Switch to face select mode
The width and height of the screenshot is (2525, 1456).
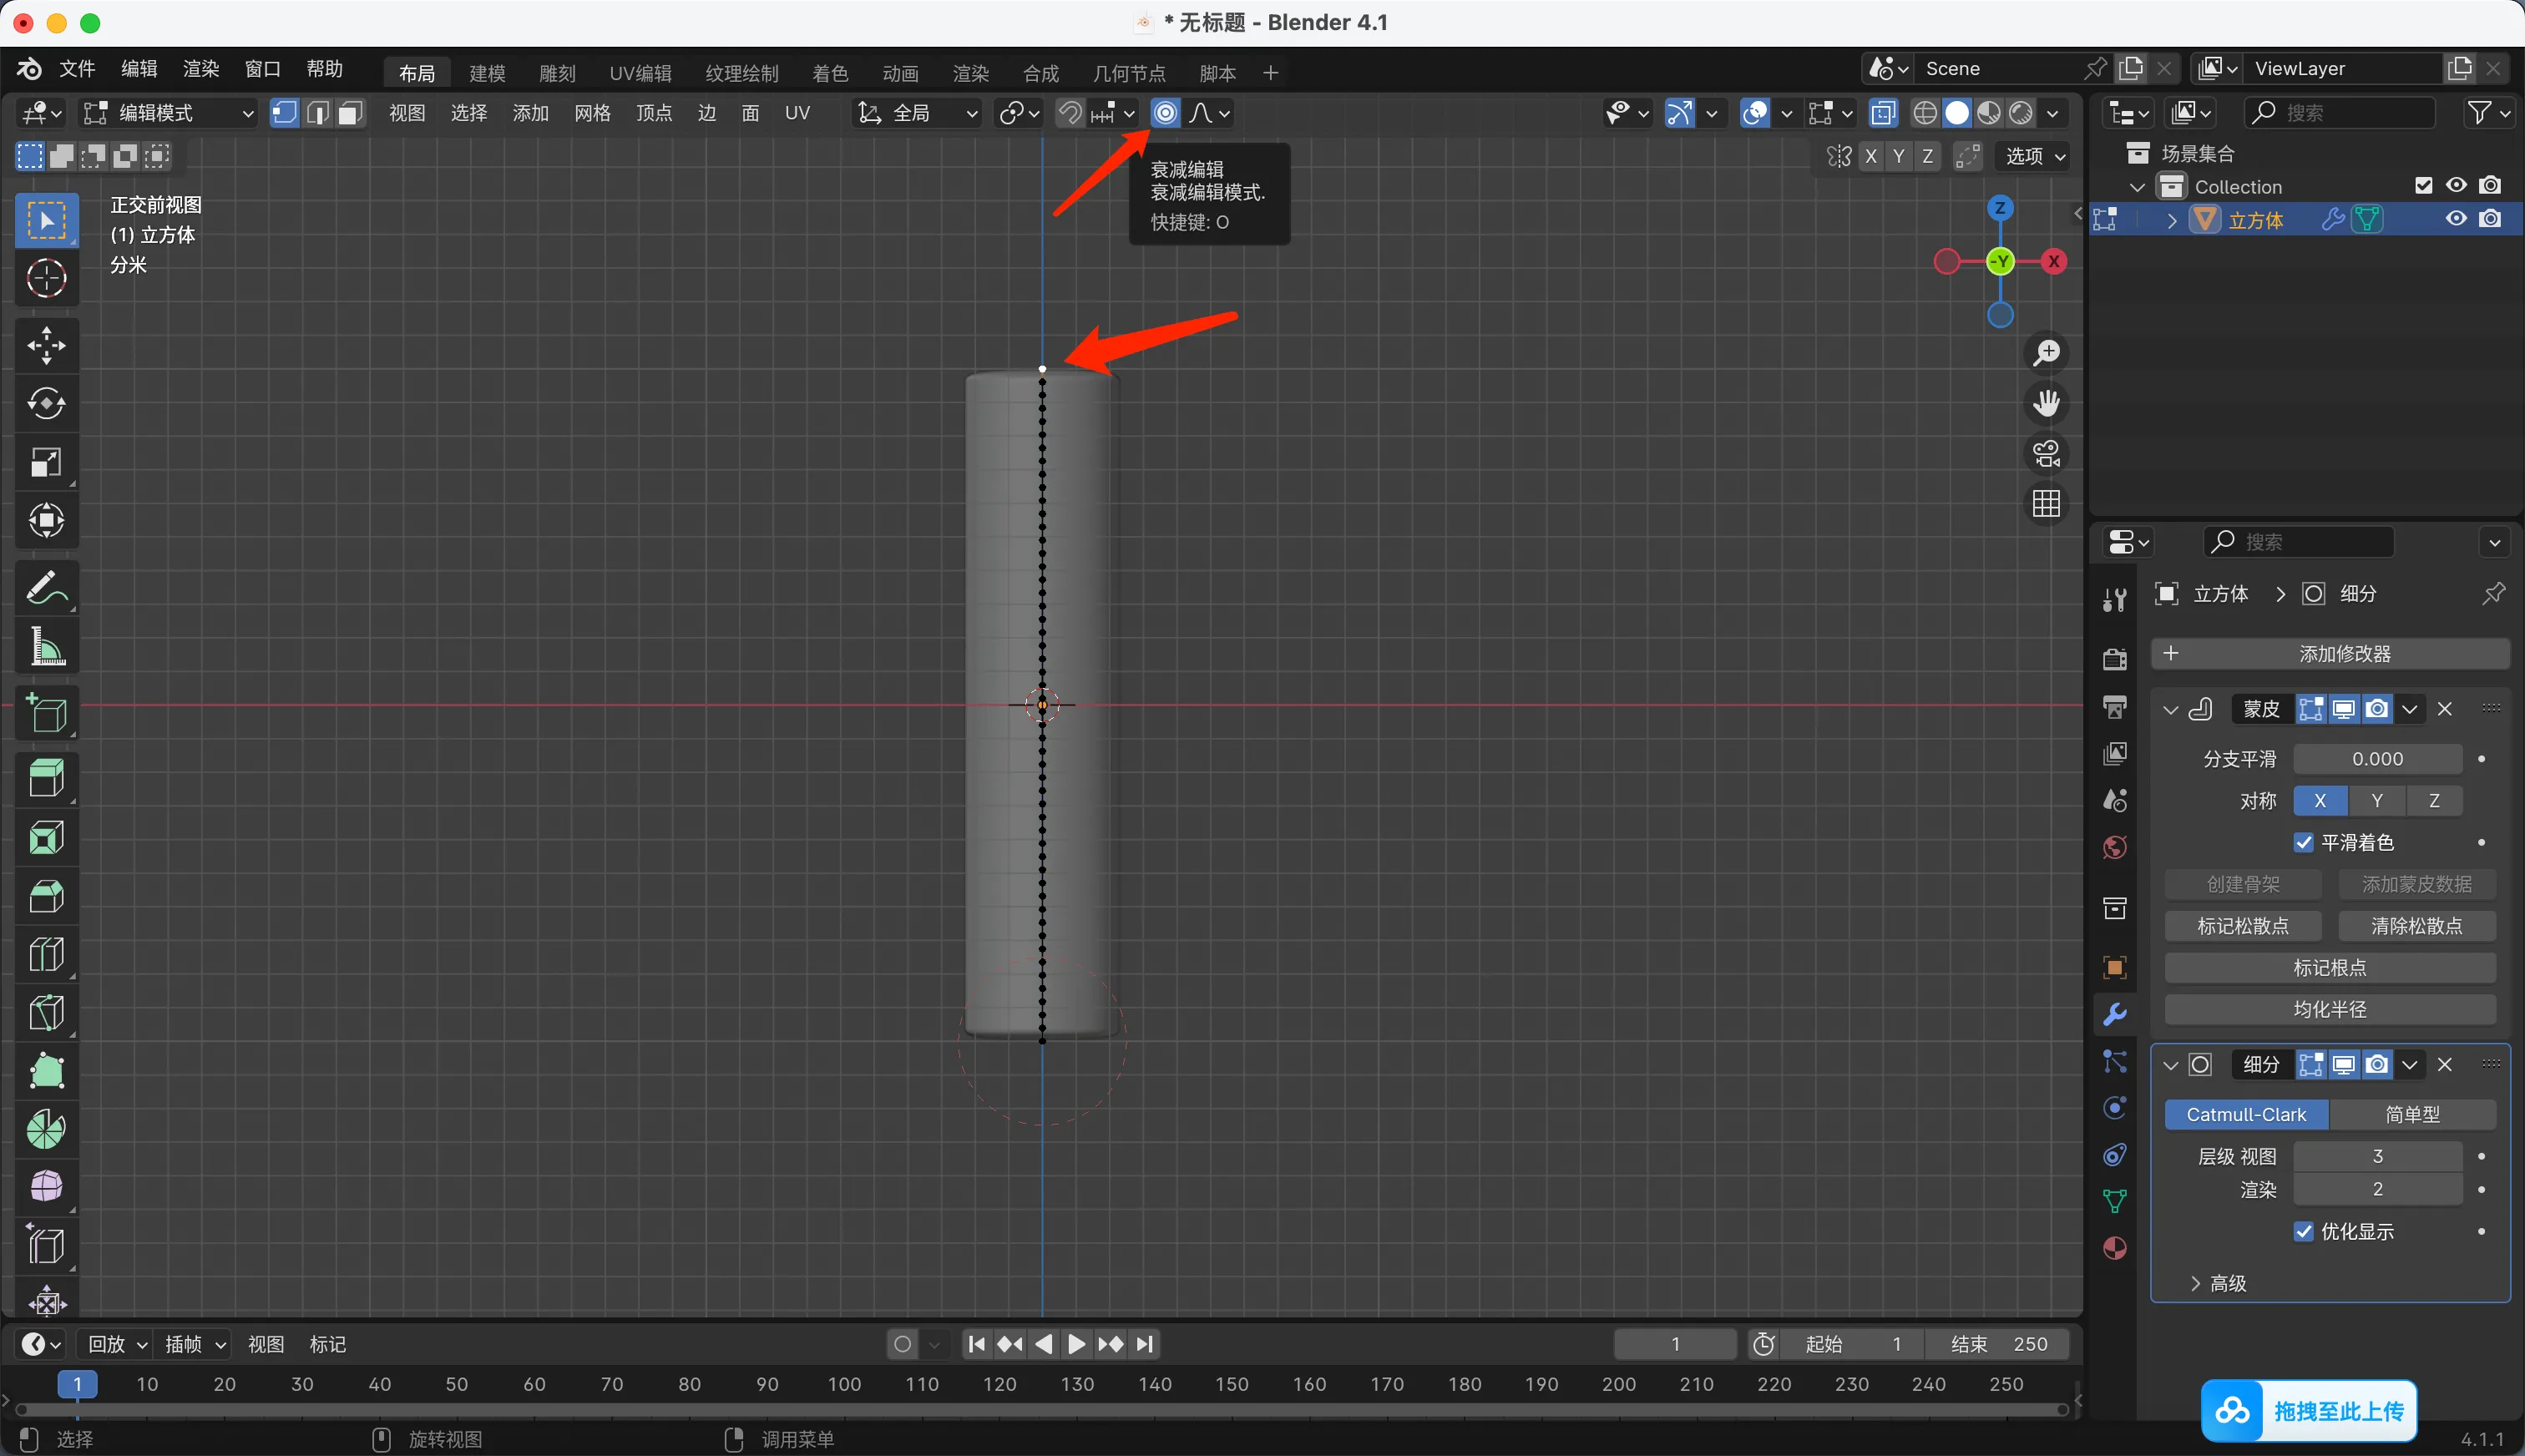click(349, 113)
